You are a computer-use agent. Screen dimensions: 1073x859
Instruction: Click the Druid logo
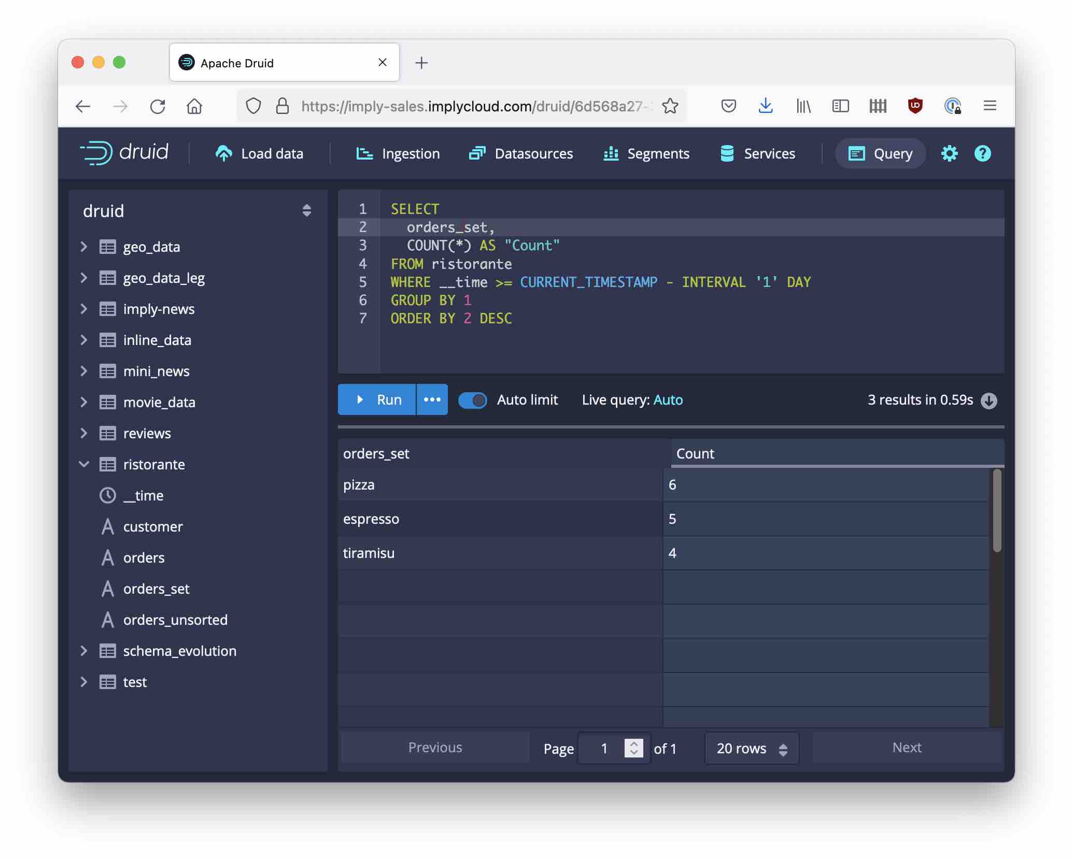(124, 153)
